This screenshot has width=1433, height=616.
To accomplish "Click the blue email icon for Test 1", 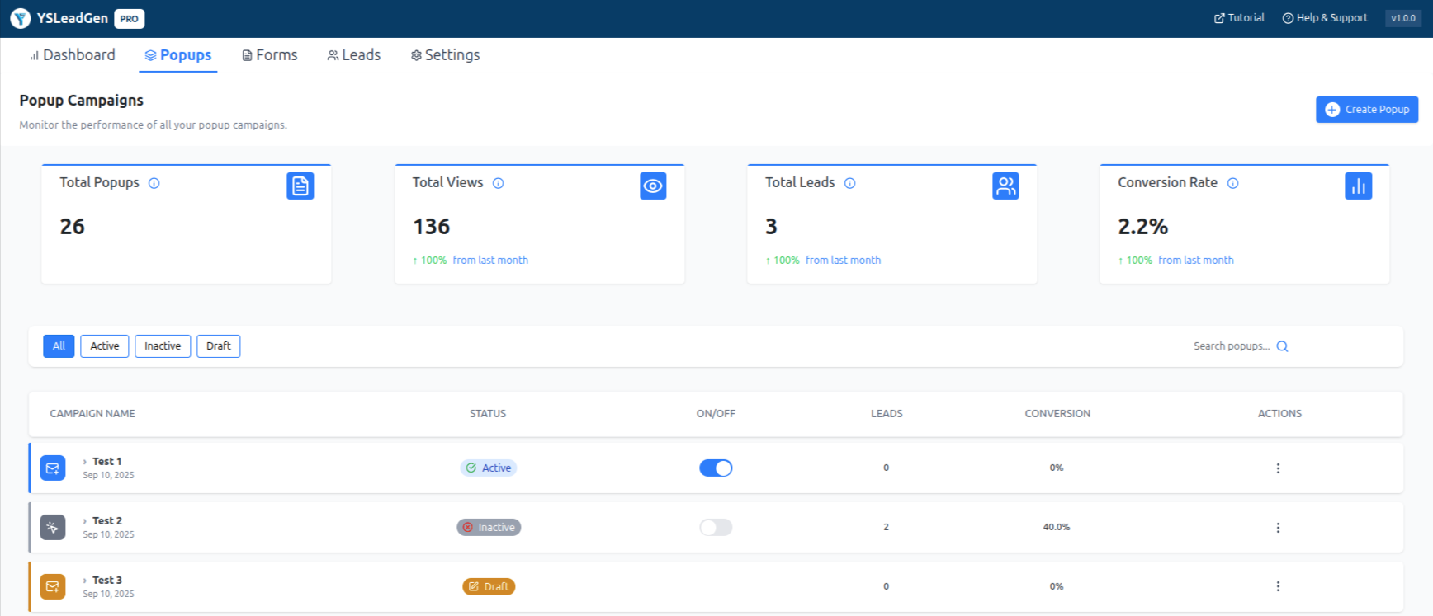I will 53,468.
